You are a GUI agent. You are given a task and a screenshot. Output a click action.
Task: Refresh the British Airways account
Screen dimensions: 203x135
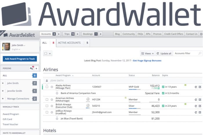[x=196, y=106]
